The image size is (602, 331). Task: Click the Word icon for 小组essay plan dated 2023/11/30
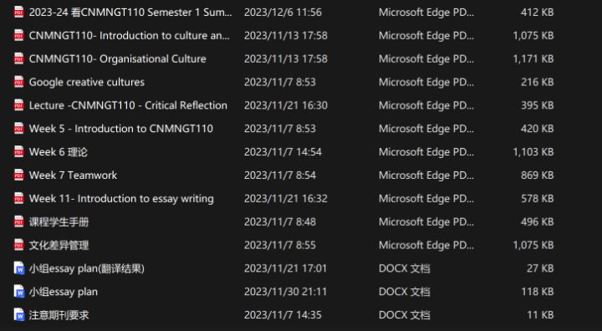[18, 292]
